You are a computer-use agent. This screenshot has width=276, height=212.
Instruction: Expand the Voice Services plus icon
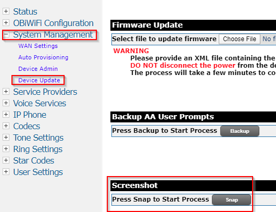click(6, 103)
